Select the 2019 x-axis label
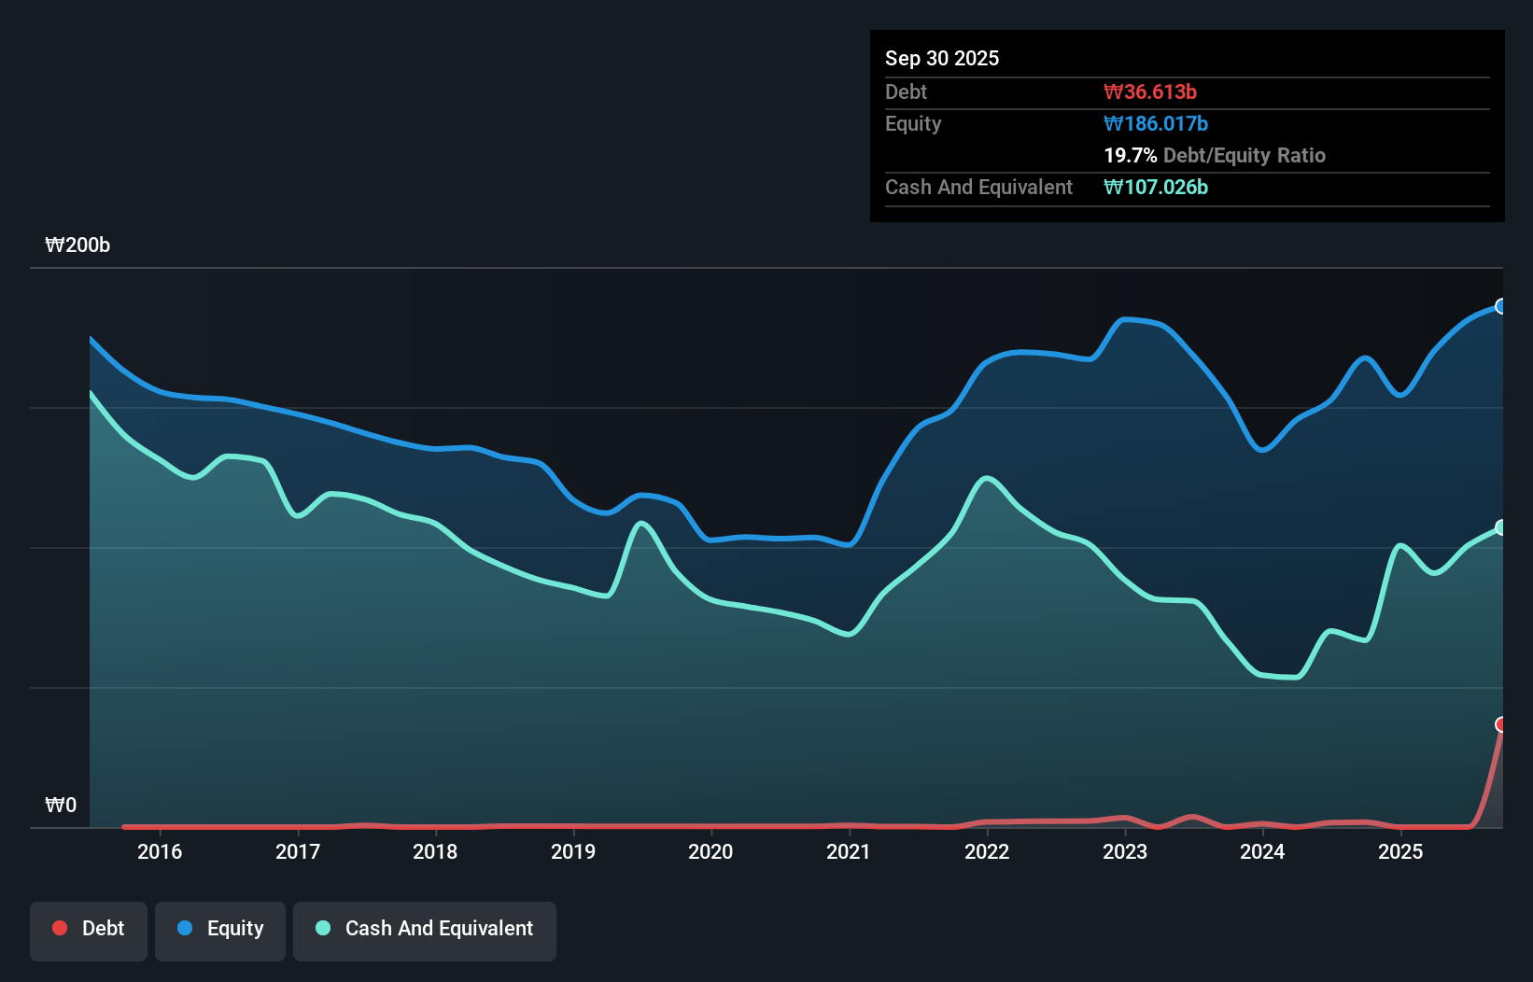The height and width of the screenshot is (982, 1533). click(573, 851)
